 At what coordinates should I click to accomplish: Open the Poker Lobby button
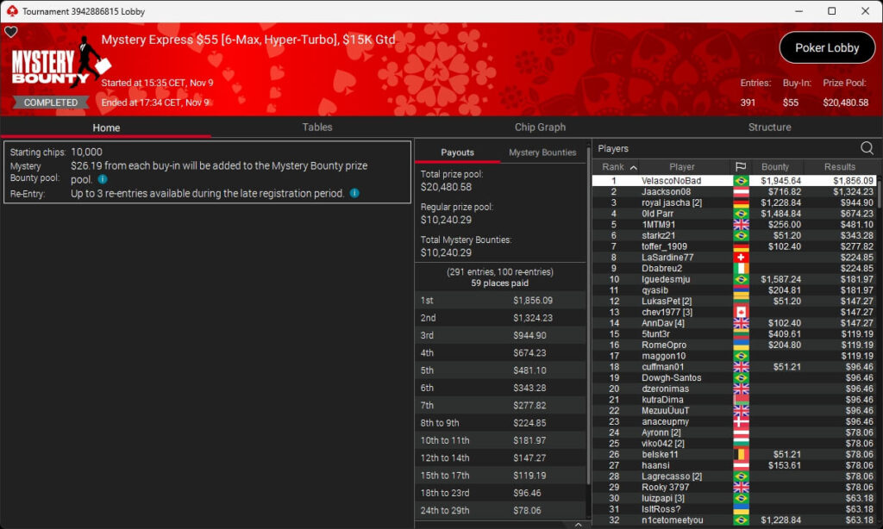(x=826, y=48)
